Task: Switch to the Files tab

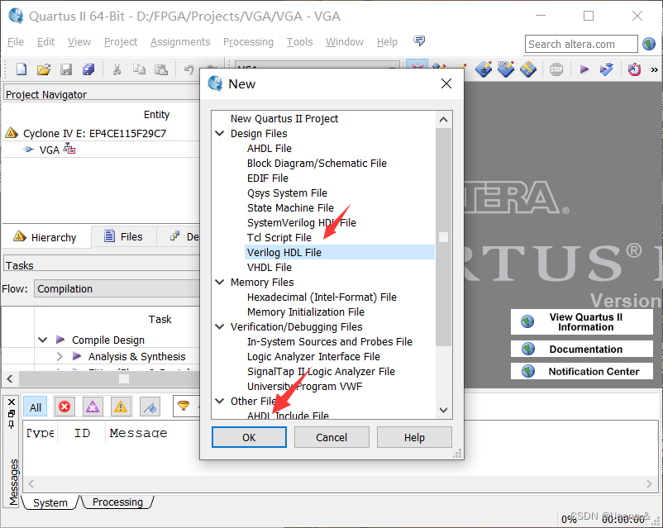Action: 123,237
